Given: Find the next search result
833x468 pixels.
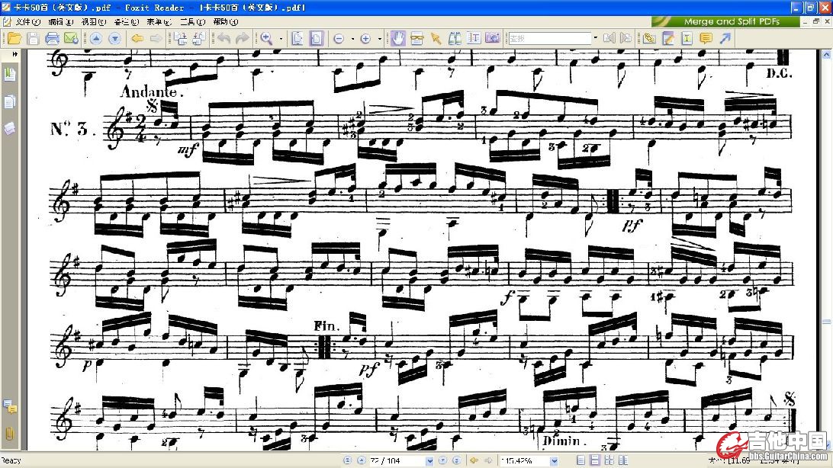Looking at the screenshot, I should click(x=626, y=38).
